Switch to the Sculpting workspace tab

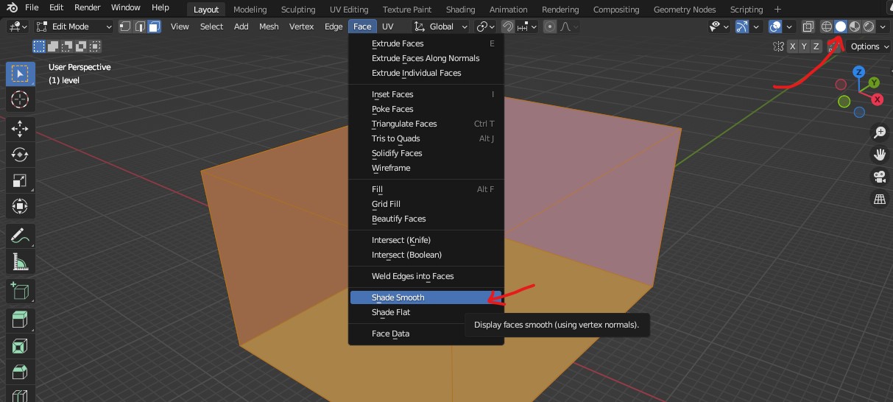coord(298,10)
